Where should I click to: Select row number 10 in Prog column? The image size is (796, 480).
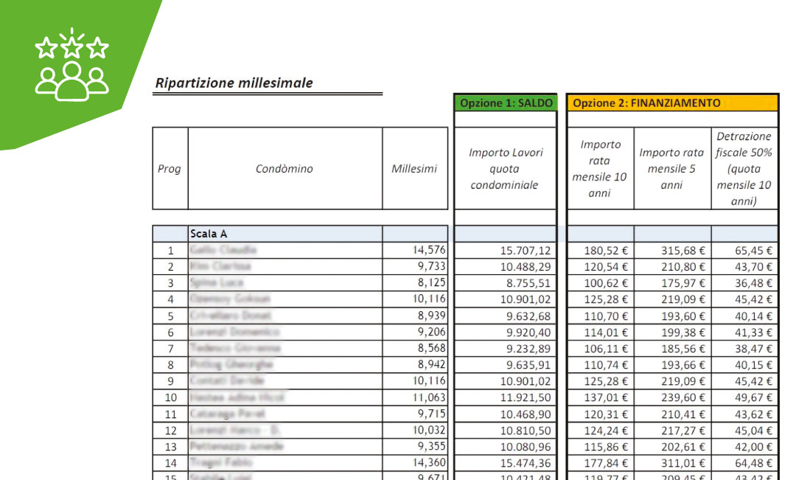click(170, 397)
